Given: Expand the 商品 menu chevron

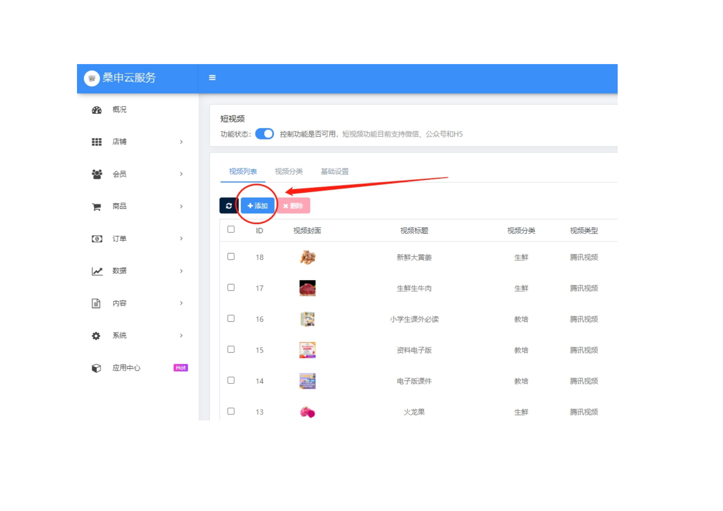Looking at the screenshot, I should (x=181, y=206).
